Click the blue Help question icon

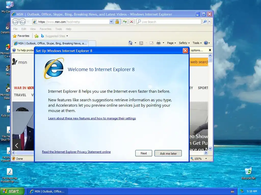pyautogui.click(x=206, y=43)
